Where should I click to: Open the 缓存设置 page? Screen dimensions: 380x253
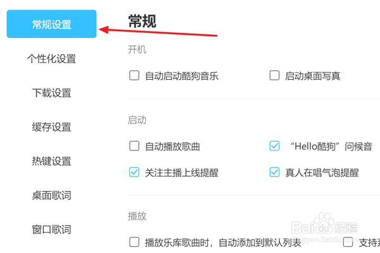coord(51,127)
